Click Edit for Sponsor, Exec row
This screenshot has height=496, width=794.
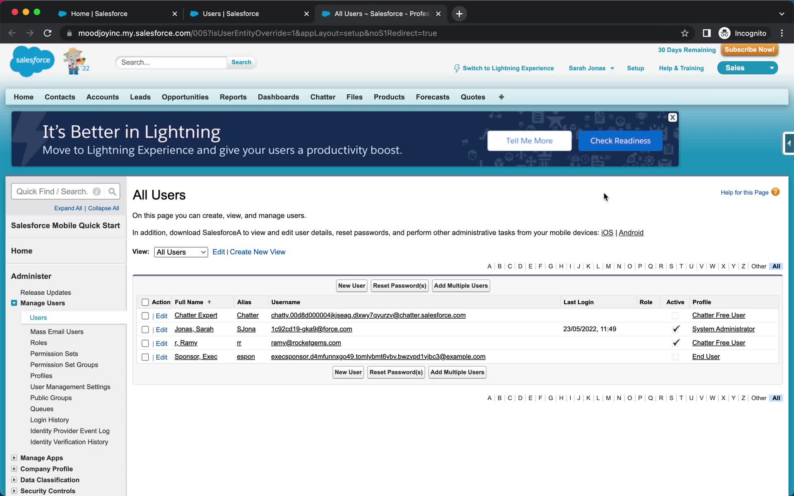pos(161,357)
